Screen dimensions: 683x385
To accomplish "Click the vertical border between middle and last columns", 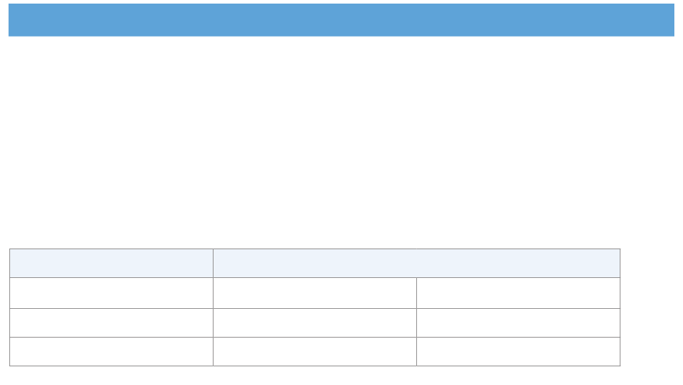I will 416,322.
